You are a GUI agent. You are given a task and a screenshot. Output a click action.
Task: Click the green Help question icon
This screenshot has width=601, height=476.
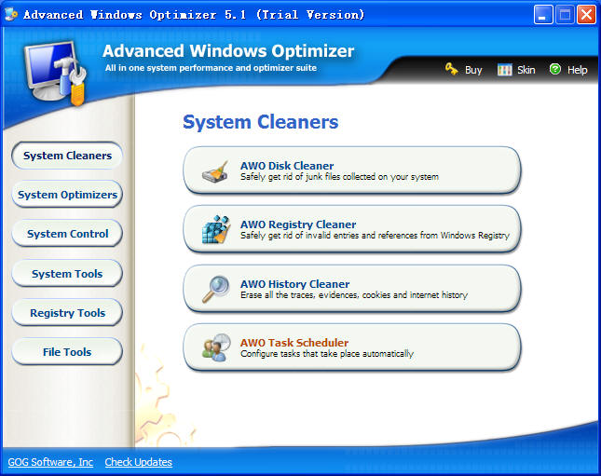coord(555,69)
